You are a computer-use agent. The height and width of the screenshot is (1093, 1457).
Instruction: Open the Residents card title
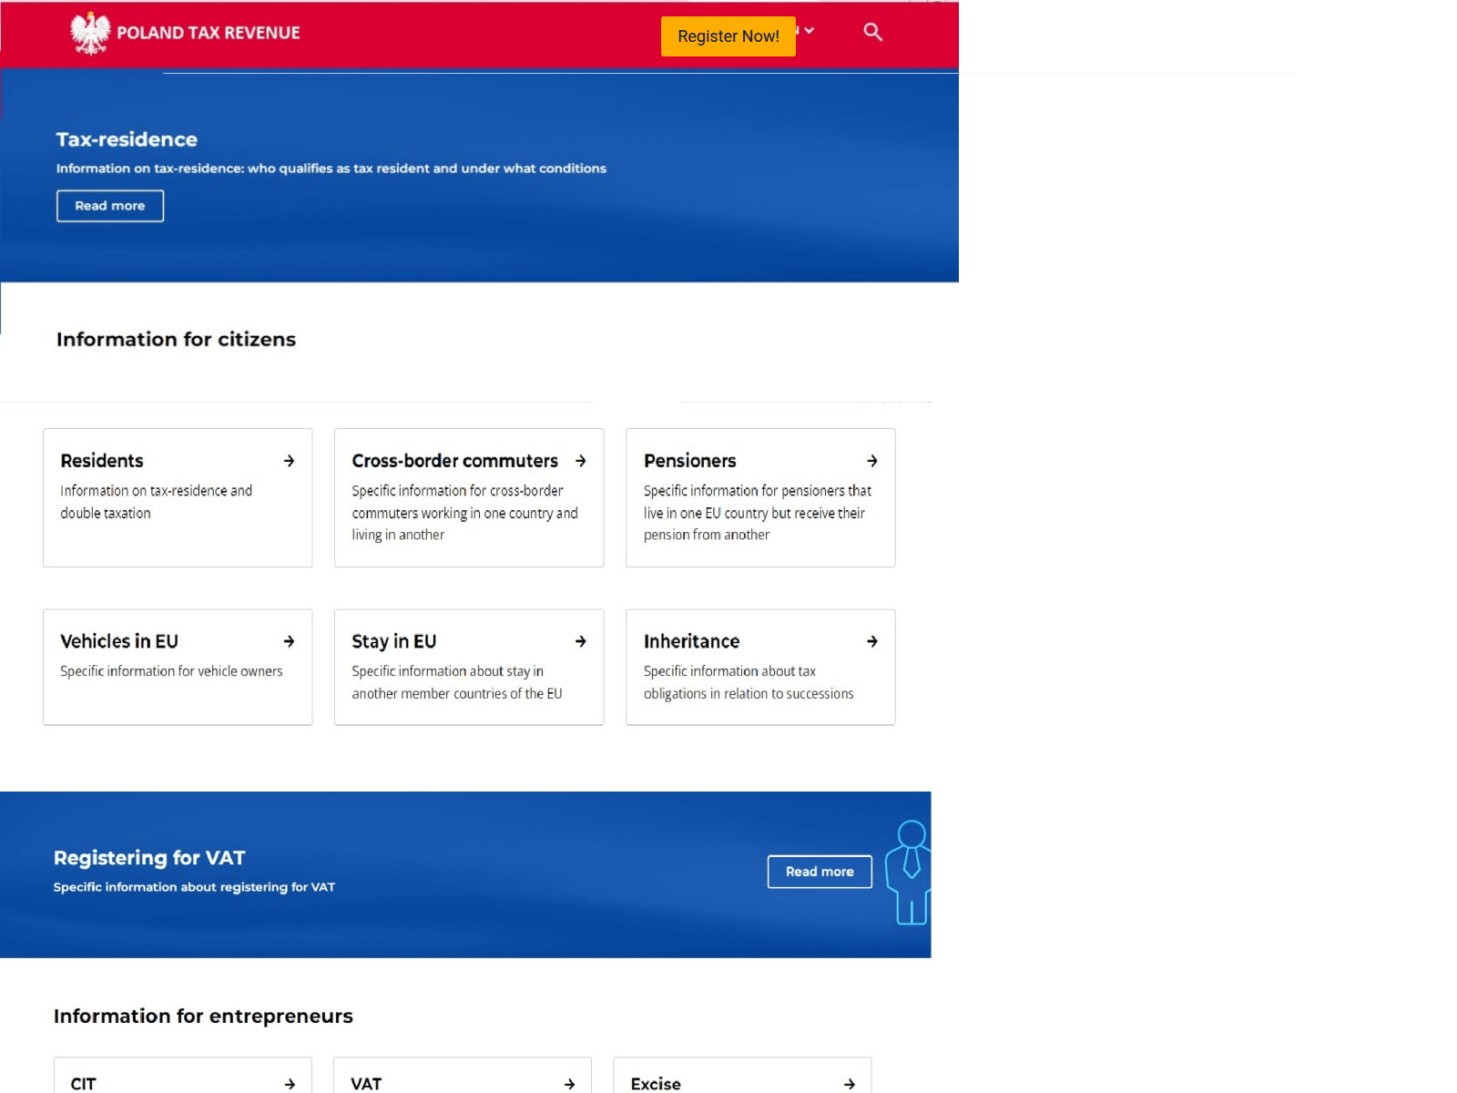click(102, 461)
